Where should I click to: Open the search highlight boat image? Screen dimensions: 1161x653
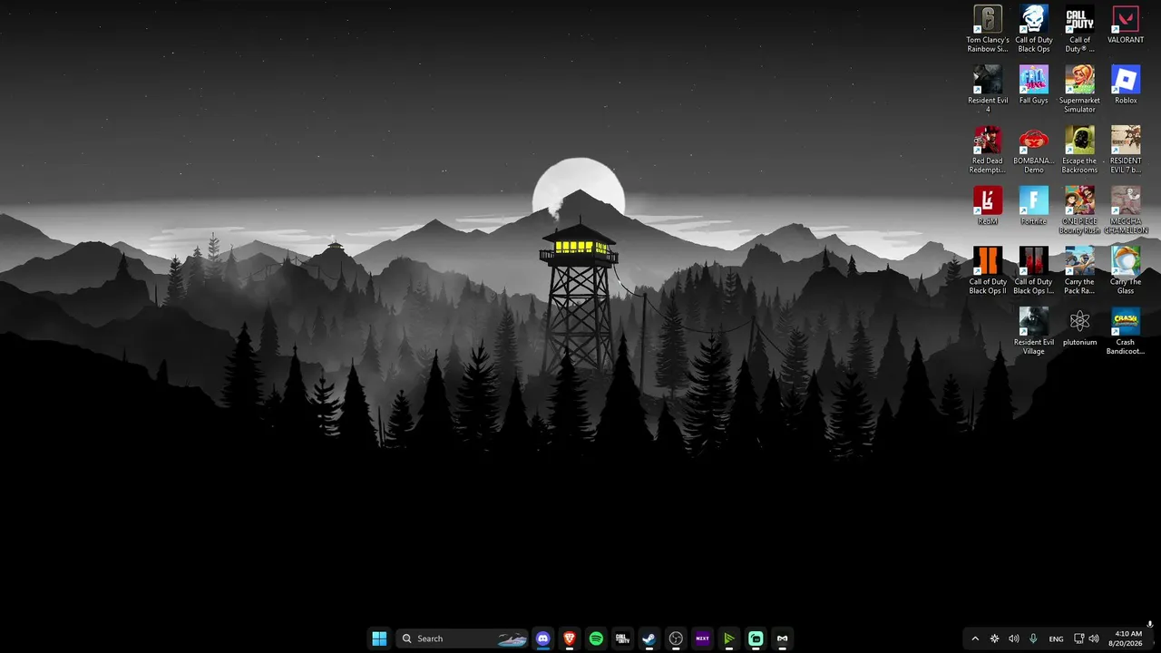[x=512, y=638]
